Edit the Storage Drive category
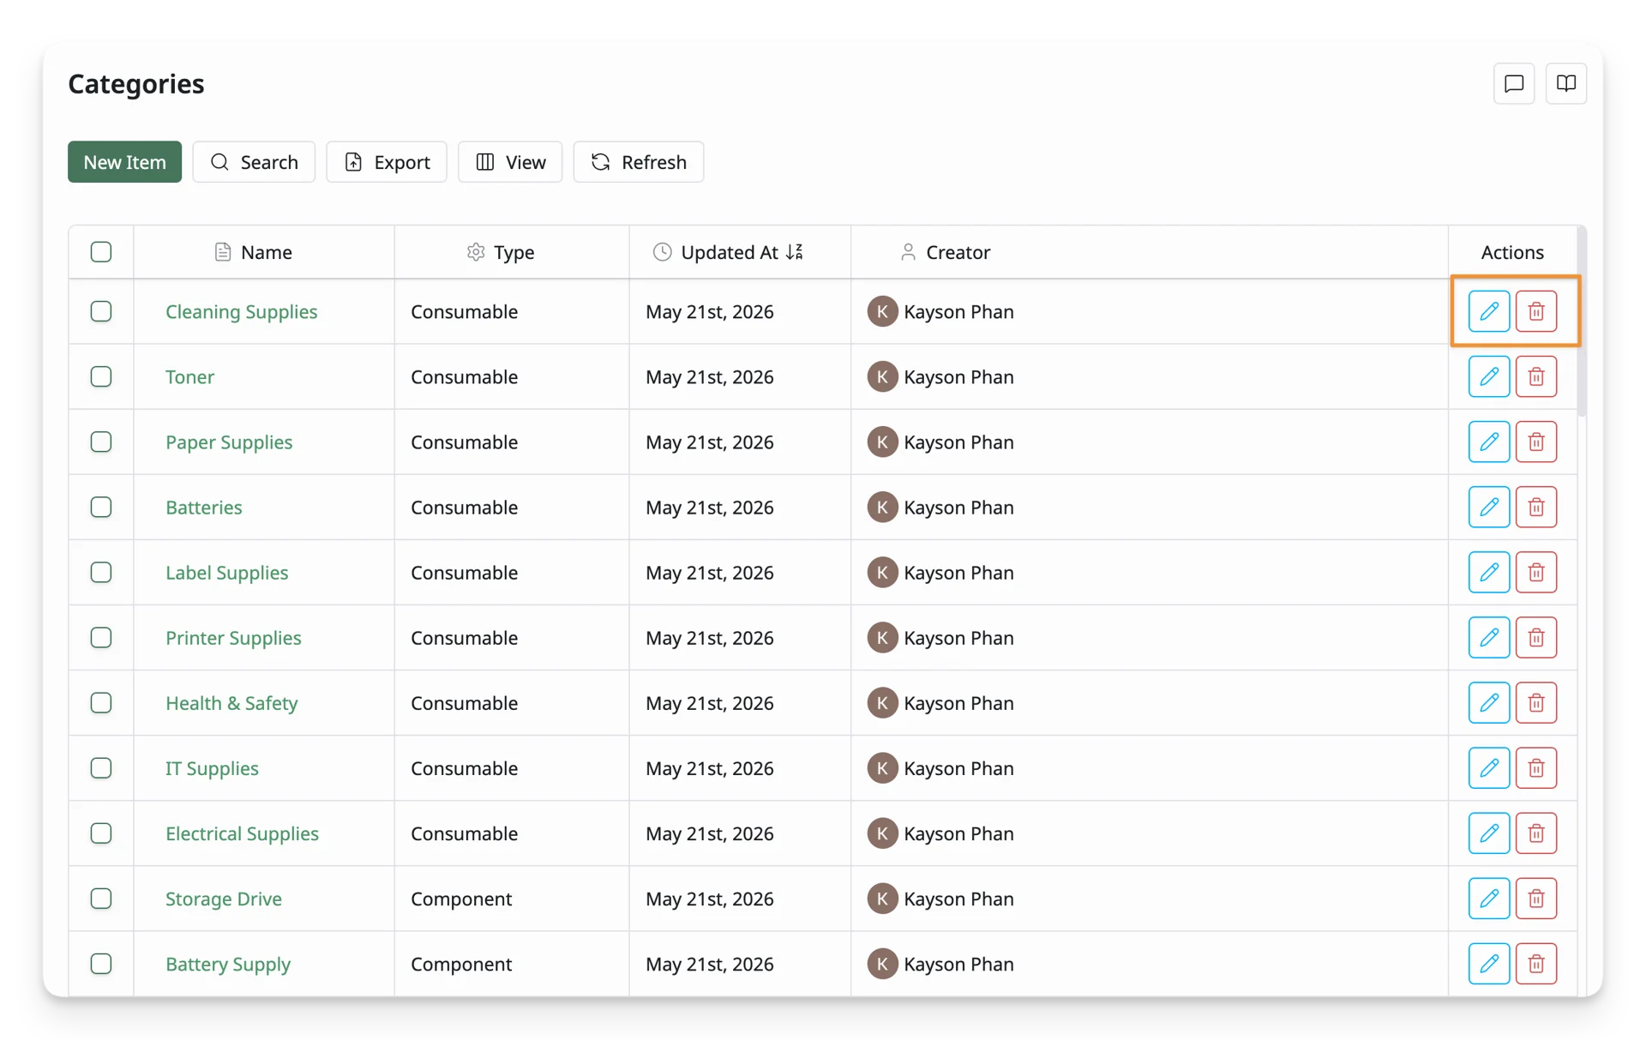Image resolution: width=1646 pixels, height=1040 pixels. click(1488, 898)
